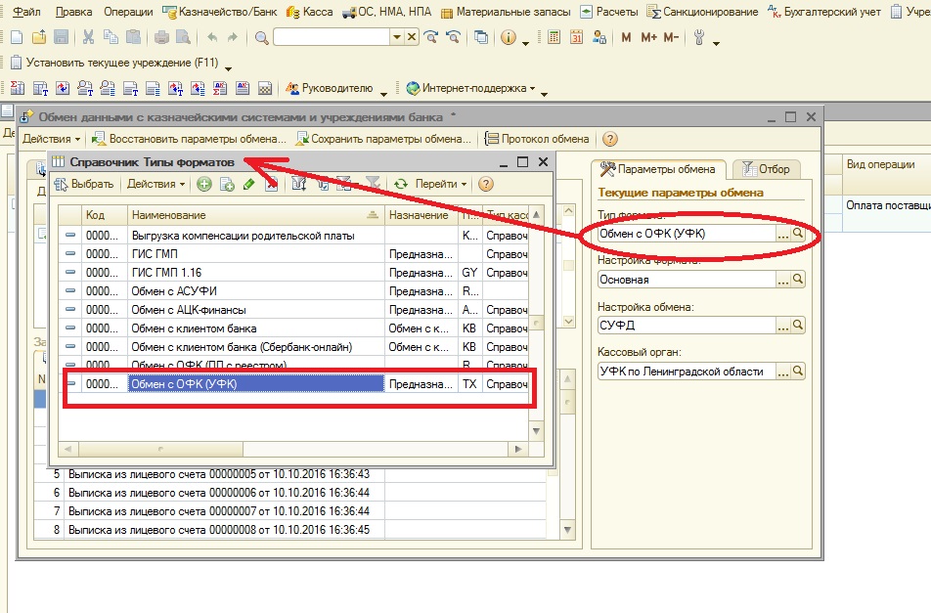Open the Правка menu

(73, 12)
